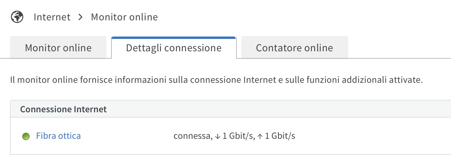This screenshot has width=451, height=155.
Task: Open the Contatore online tab
Action: point(294,48)
